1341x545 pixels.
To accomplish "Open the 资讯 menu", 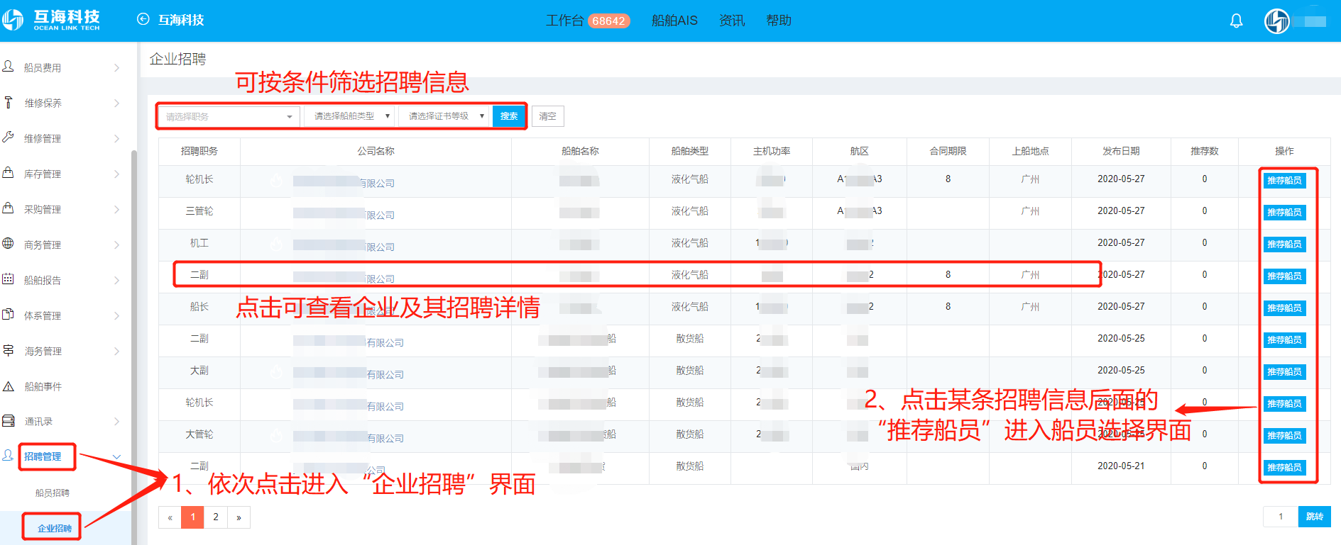I will click(x=732, y=21).
